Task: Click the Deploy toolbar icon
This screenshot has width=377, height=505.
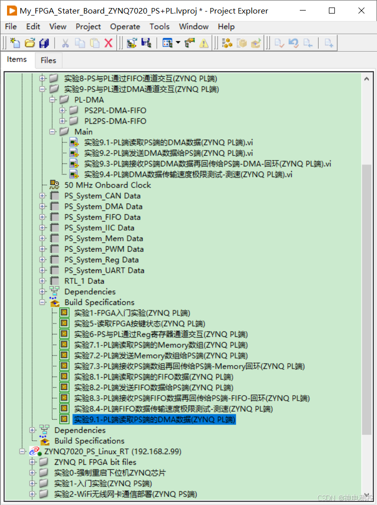Action: (256, 43)
